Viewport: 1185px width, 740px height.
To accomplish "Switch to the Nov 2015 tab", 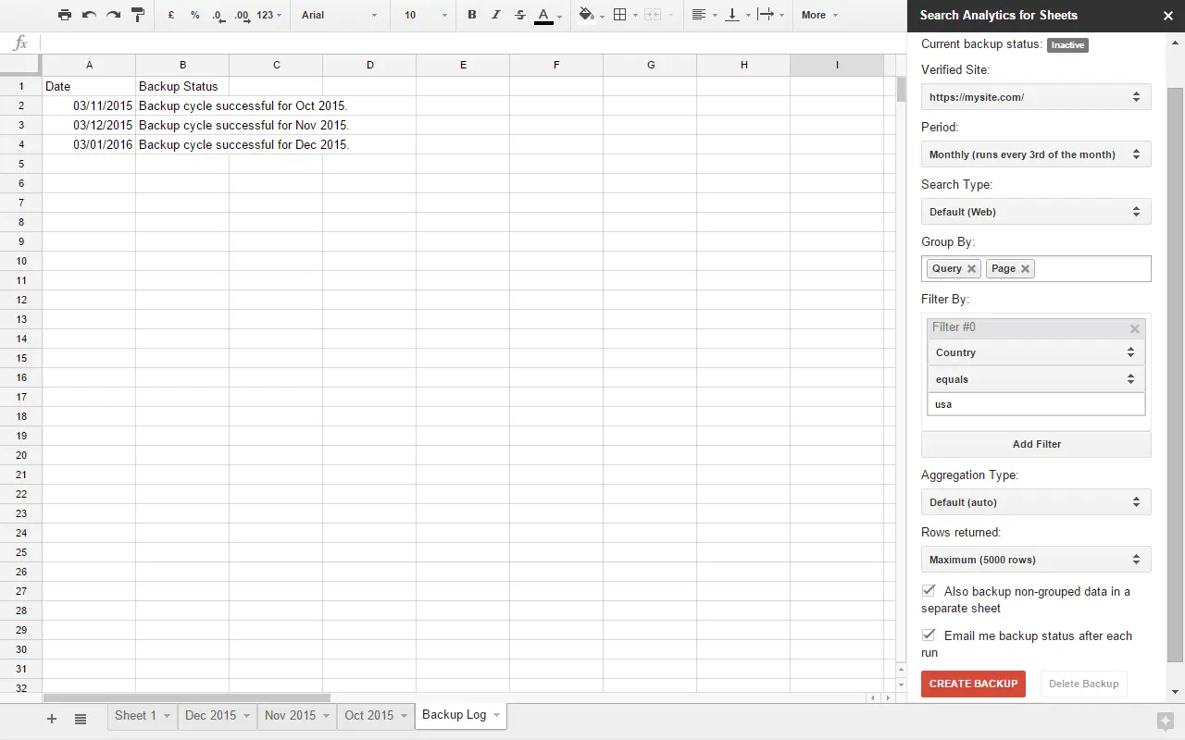I will coord(296,716).
